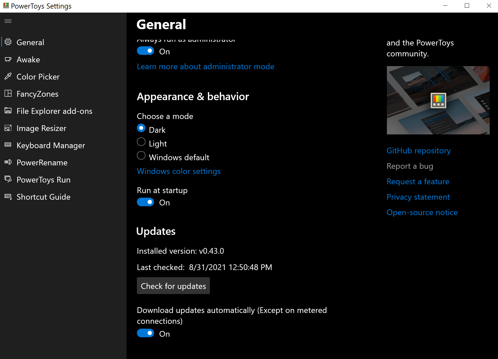Click the Request a feature link
Image resolution: width=498 pixels, height=359 pixels.
(418, 181)
